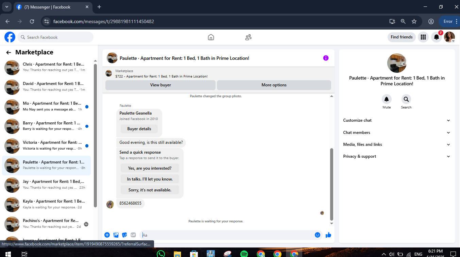
Task: Open the zoom magnifier icon in address bar
Action: click(x=403, y=21)
